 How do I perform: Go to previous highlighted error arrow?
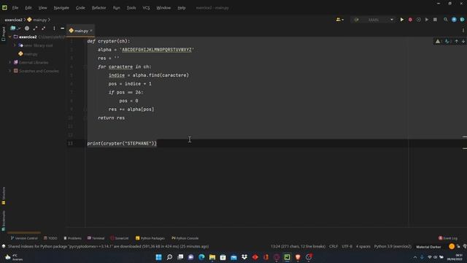click(457, 42)
